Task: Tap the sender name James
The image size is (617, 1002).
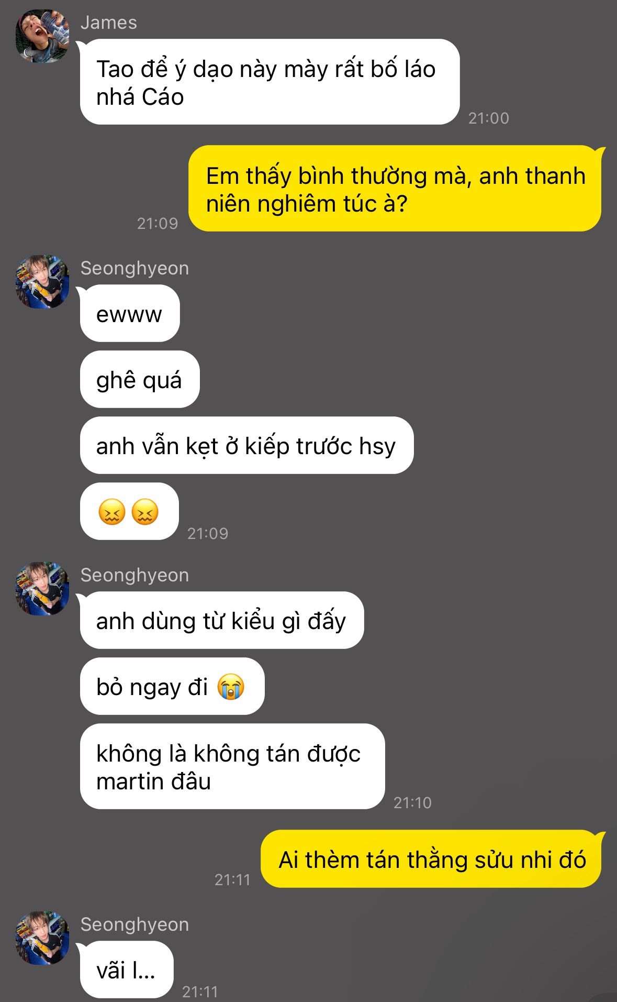Action: point(109,23)
